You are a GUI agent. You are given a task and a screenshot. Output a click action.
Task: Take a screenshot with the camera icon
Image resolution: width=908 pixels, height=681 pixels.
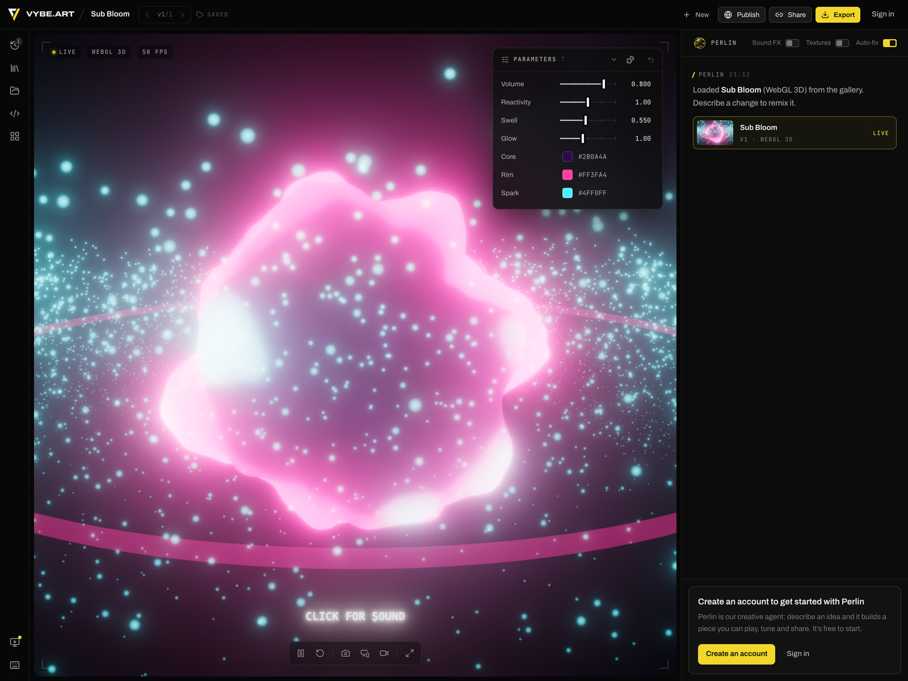pyautogui.click(x=346, y=653)
